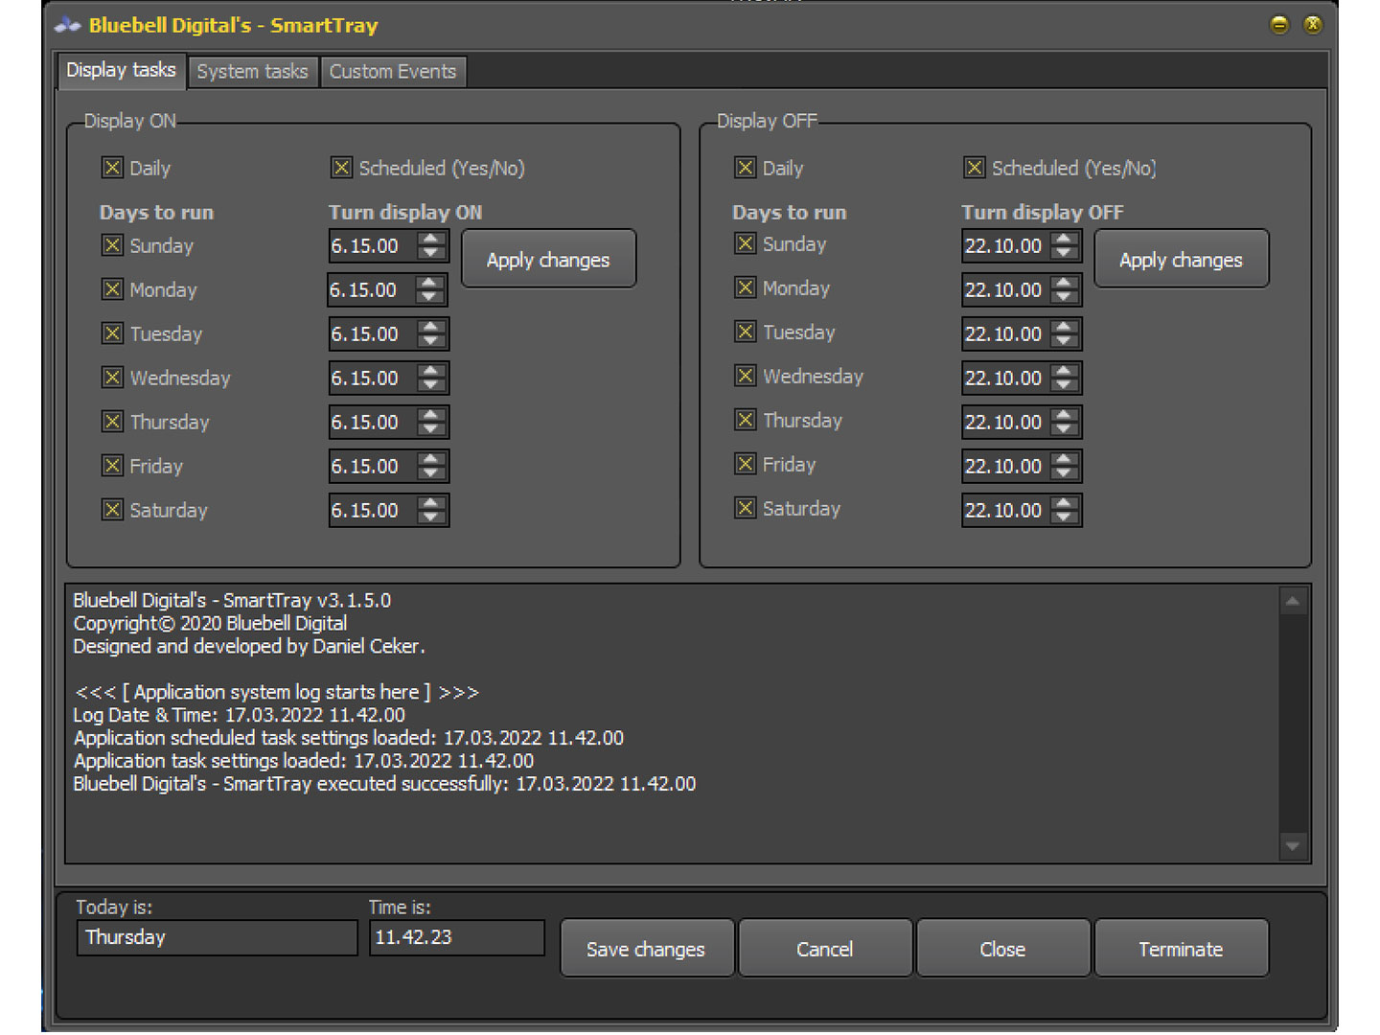Click the 'Designed and developed by Daniel Ceker' line
Viewport: 1380px width, 1035px height.
click(249, 646)
